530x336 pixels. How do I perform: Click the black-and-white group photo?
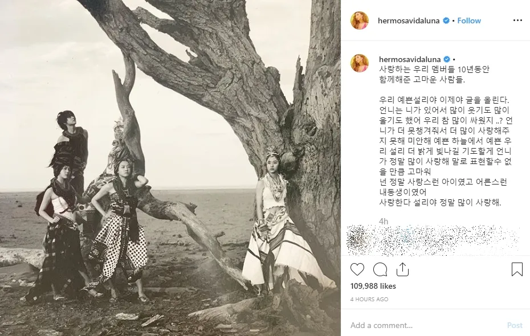pos(170,168)
